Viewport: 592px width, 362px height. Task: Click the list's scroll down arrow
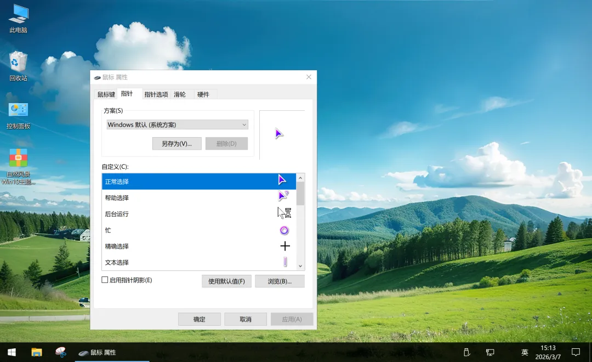[300, 266]
